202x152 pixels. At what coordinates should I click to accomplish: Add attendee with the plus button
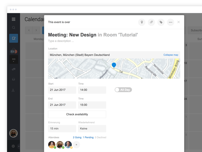76,145
